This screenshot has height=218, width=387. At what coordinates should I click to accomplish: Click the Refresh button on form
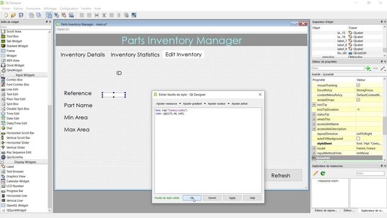(283, 176)
